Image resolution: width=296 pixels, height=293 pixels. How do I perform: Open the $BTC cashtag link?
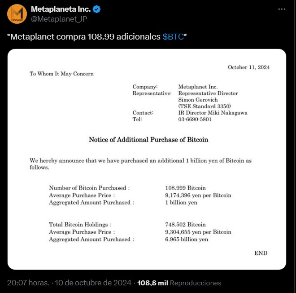click(x=173, y=37)
